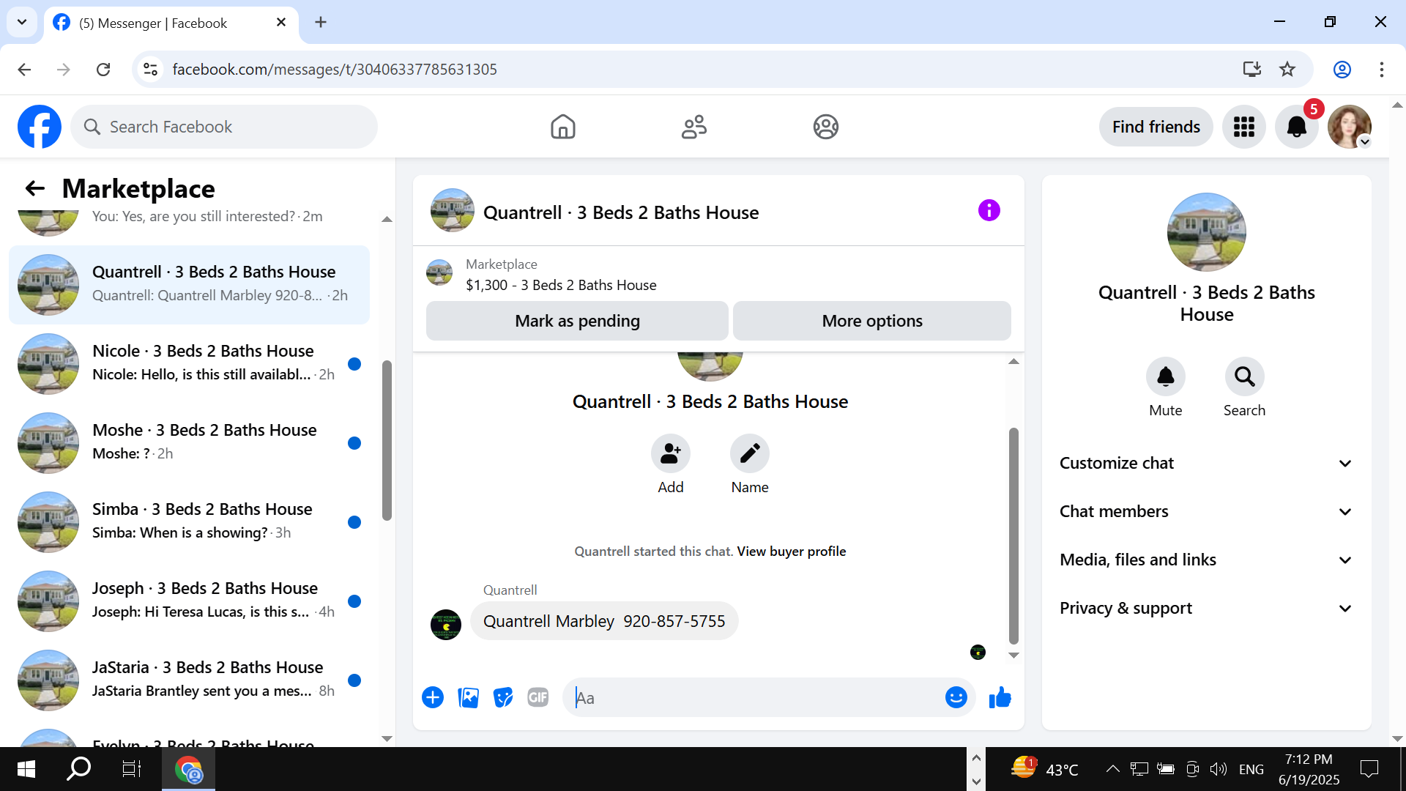Focus the Aa message input box
Screen dimensions: 1406x791
(x=754, y=697)
